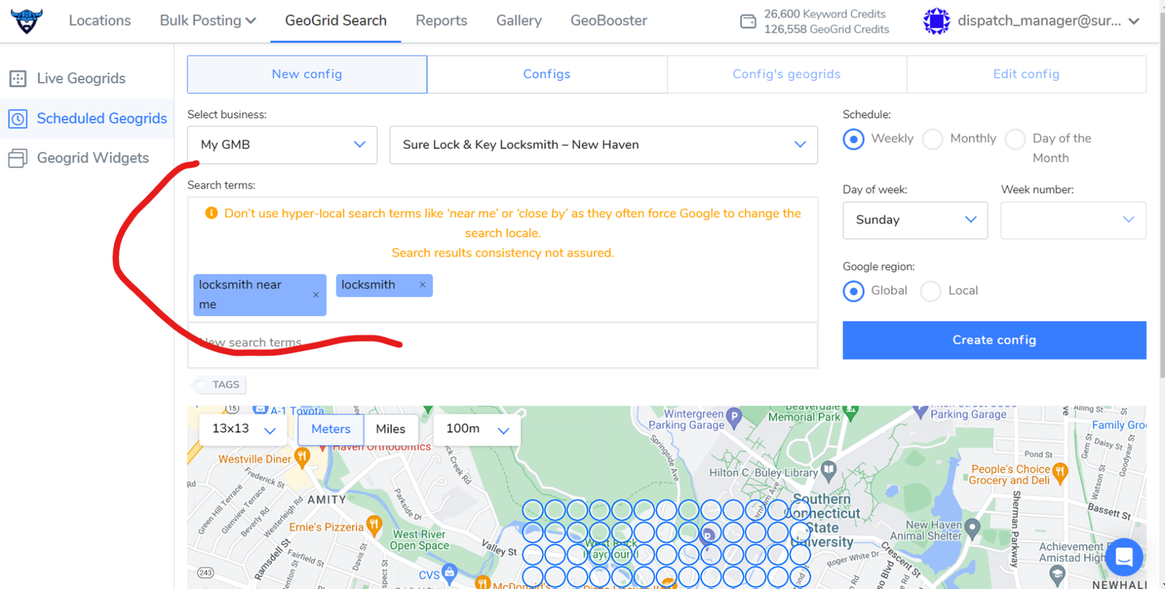The height and width of the screenshot is (589, 1165).
Task: Click the 26,600 Keyword Credits text
Action: pyautogui.click(x=825, y=14)
